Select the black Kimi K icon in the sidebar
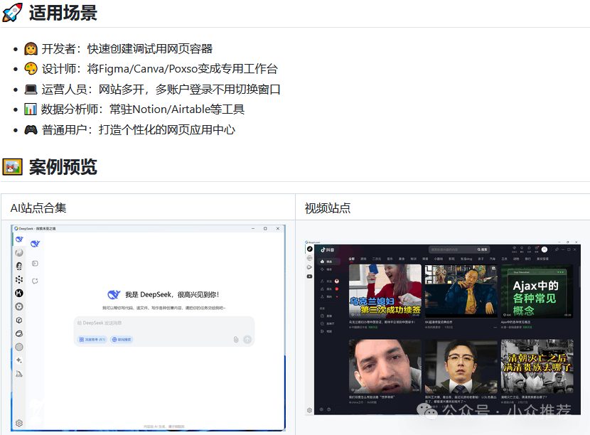 [x=19, y=293]
